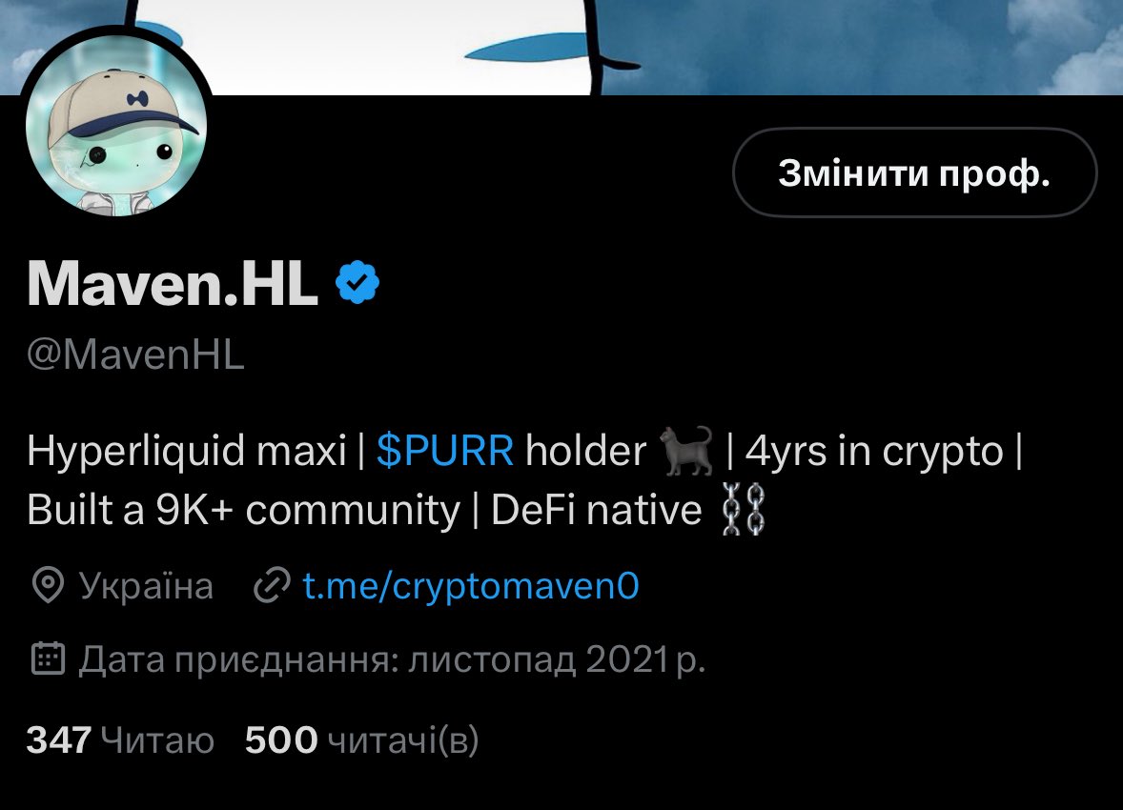Click the @MavenHL handle text
This screenshot has width=1123, height=810.
135,354
